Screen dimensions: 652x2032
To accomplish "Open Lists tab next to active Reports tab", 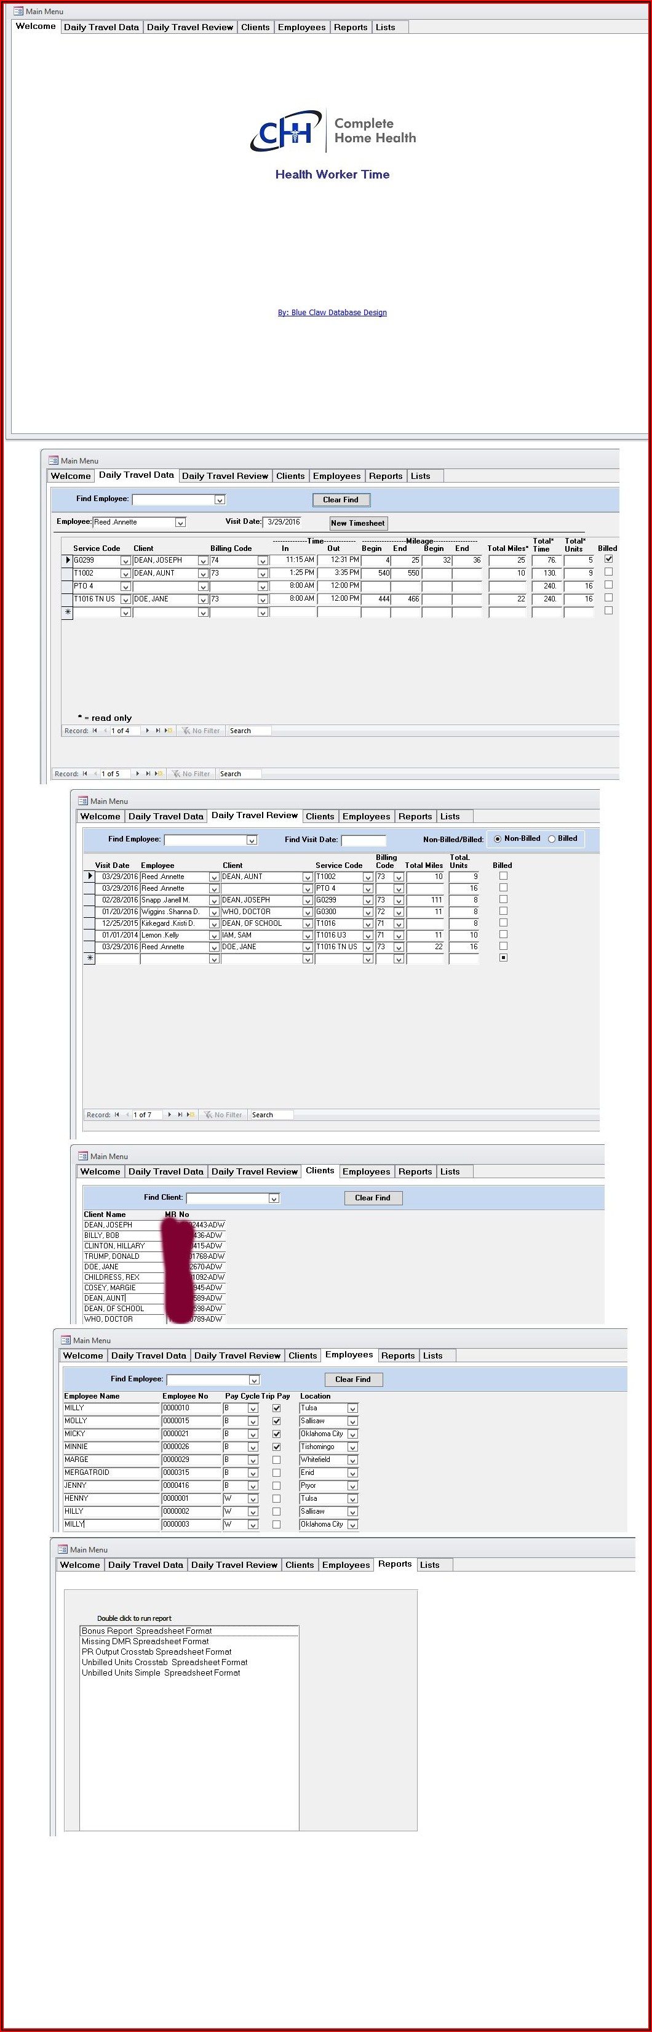I will (x=429, y=1564).
